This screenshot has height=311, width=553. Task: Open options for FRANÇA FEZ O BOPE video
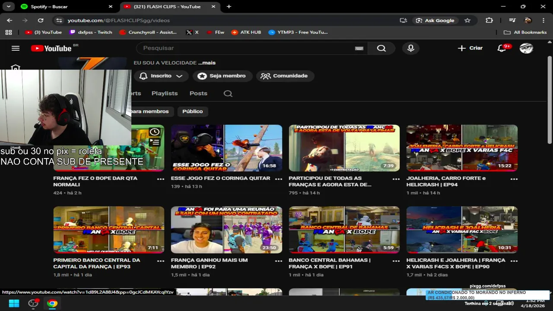pyautogui.click(x=161, y=179)
